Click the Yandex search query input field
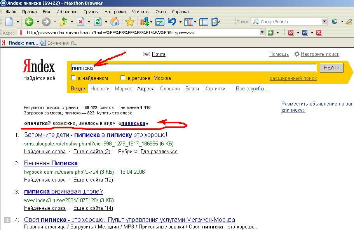This screenshot has height=230, width=354. pyautogui.click(x=193, y=68)
